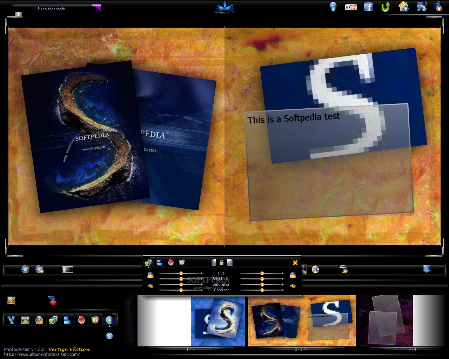The width and height of the screenshot is (449, 359).
Task: Select the red roses tab in adjustment panel
Action: [x=171, y=262]
